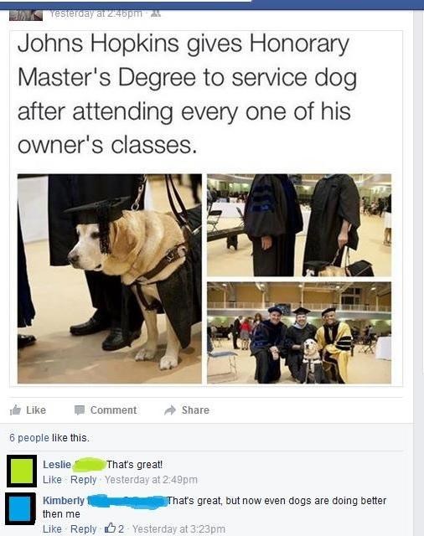Open the poster's avatar beside the timestamp

[26, 15]
